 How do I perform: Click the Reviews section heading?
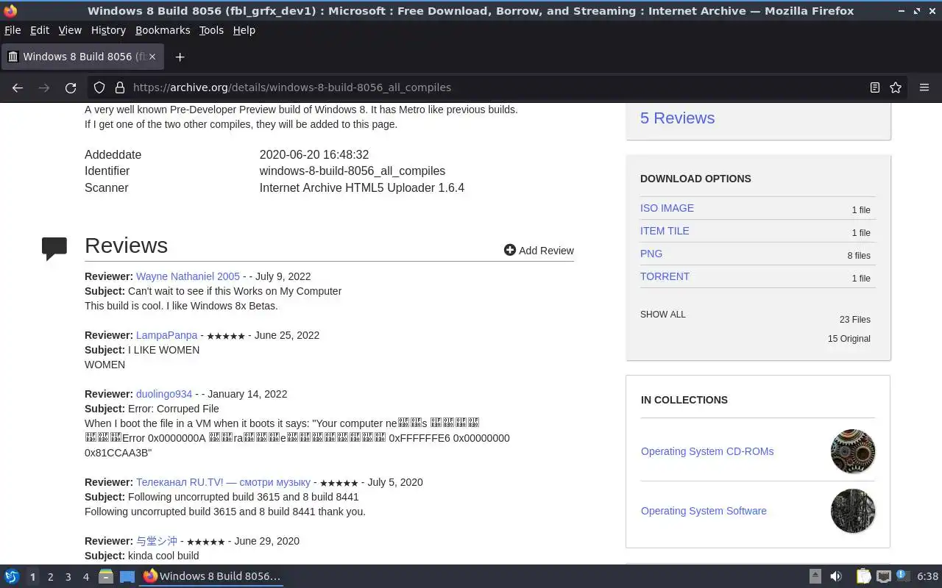126,245
